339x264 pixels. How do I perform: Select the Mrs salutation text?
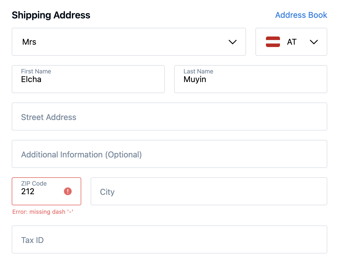[29, 42]
